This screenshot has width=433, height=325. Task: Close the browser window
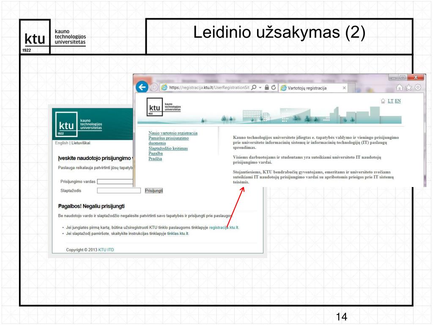(x=416, y=78)
